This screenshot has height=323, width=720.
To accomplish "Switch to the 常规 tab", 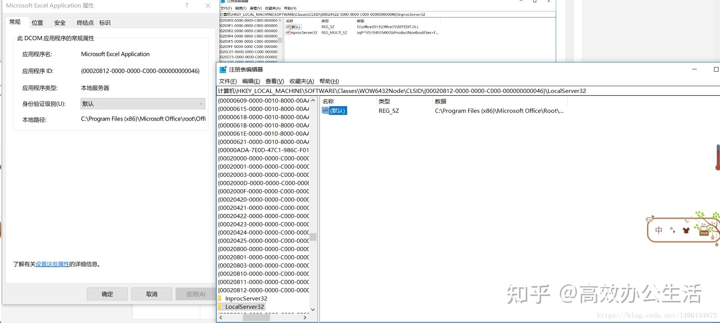I will click(15, 22).
